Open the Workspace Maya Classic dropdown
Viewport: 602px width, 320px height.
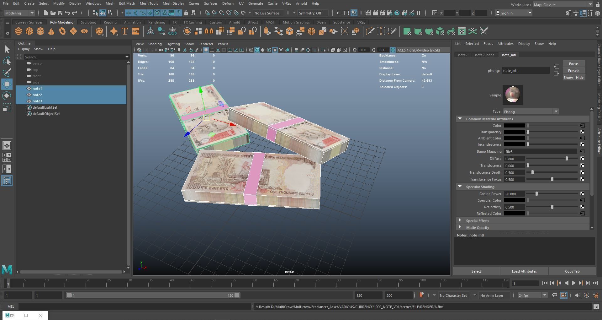(x=563, y=5)
